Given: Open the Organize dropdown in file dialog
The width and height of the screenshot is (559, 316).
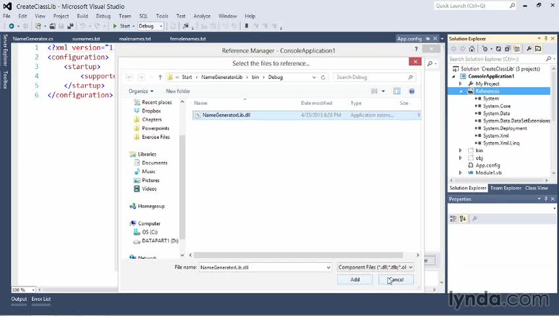Looking at the screenshot, I should click(x=141, y=92).
